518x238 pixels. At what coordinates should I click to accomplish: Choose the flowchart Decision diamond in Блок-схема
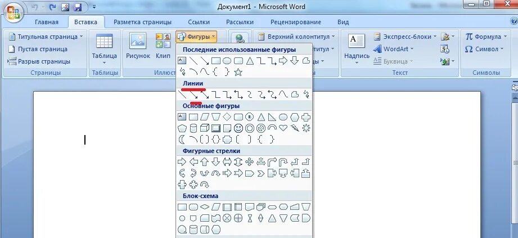click(205, 207)
